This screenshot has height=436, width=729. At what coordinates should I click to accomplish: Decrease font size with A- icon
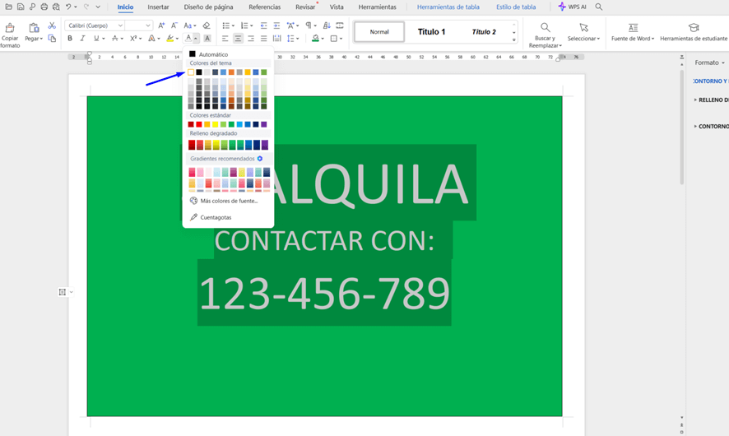coord(174,26)
